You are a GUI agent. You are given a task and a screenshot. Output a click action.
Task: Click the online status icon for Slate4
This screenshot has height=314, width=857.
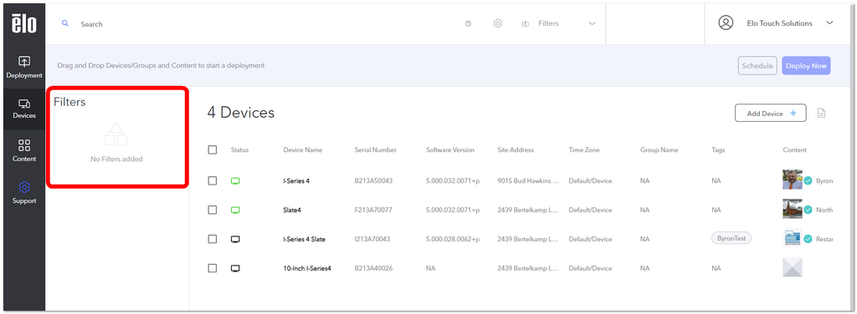pyautogui.click(x=235, y=210)
